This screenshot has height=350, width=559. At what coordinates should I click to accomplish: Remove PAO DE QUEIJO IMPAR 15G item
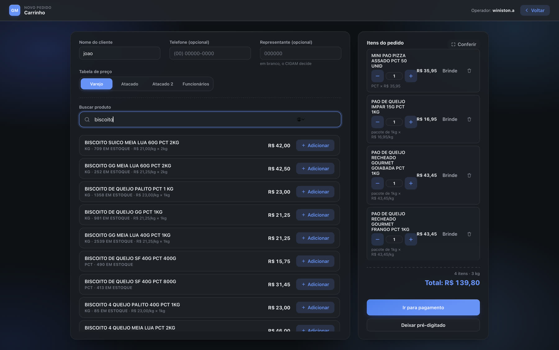click(469, 119)
